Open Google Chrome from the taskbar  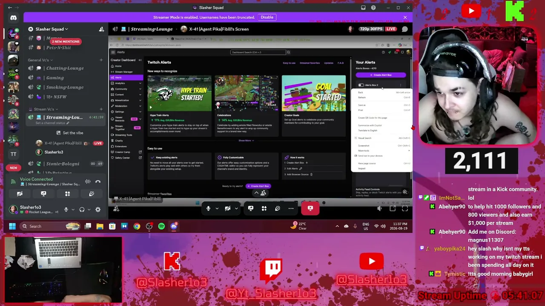pyautogui.click(x=137, y=226)
